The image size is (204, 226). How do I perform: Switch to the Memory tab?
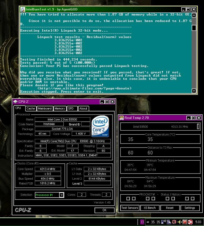60,108
